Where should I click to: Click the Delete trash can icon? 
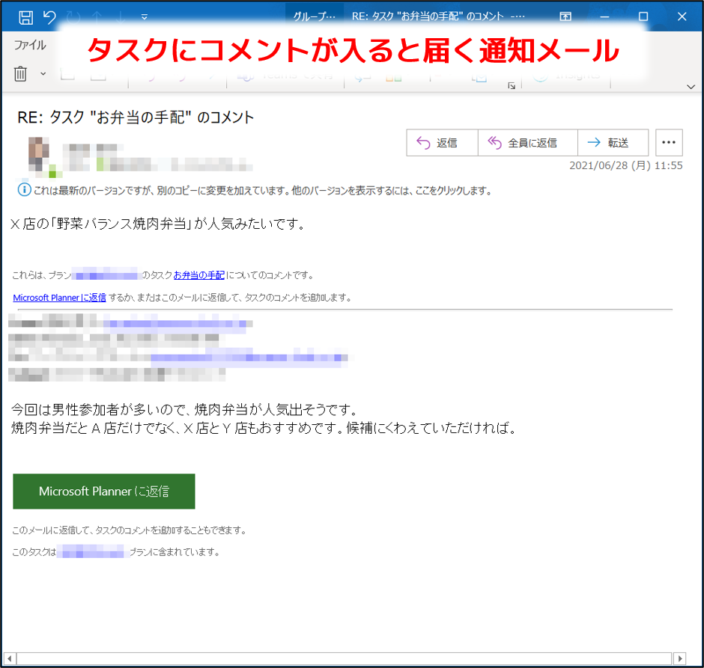[20, 73]
